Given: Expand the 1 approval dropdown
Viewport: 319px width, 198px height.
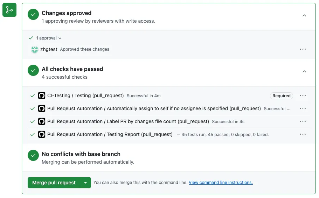Looking at the screenshot, I should (x=49, y=38).
